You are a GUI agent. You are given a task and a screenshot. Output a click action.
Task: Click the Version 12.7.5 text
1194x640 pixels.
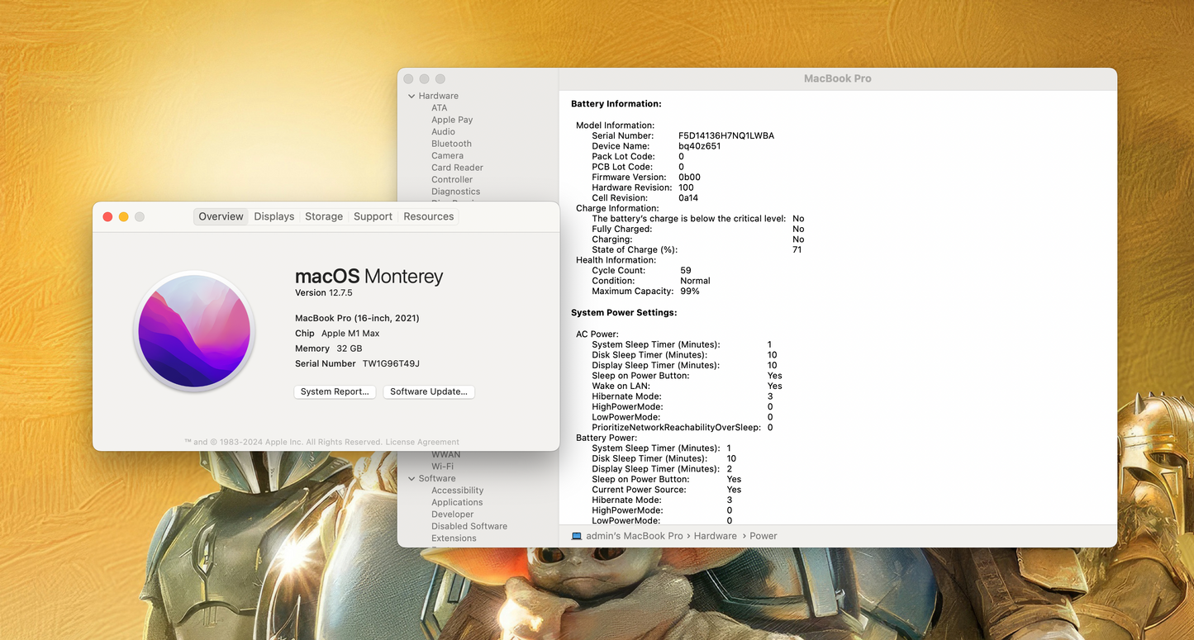pos(324,293)
